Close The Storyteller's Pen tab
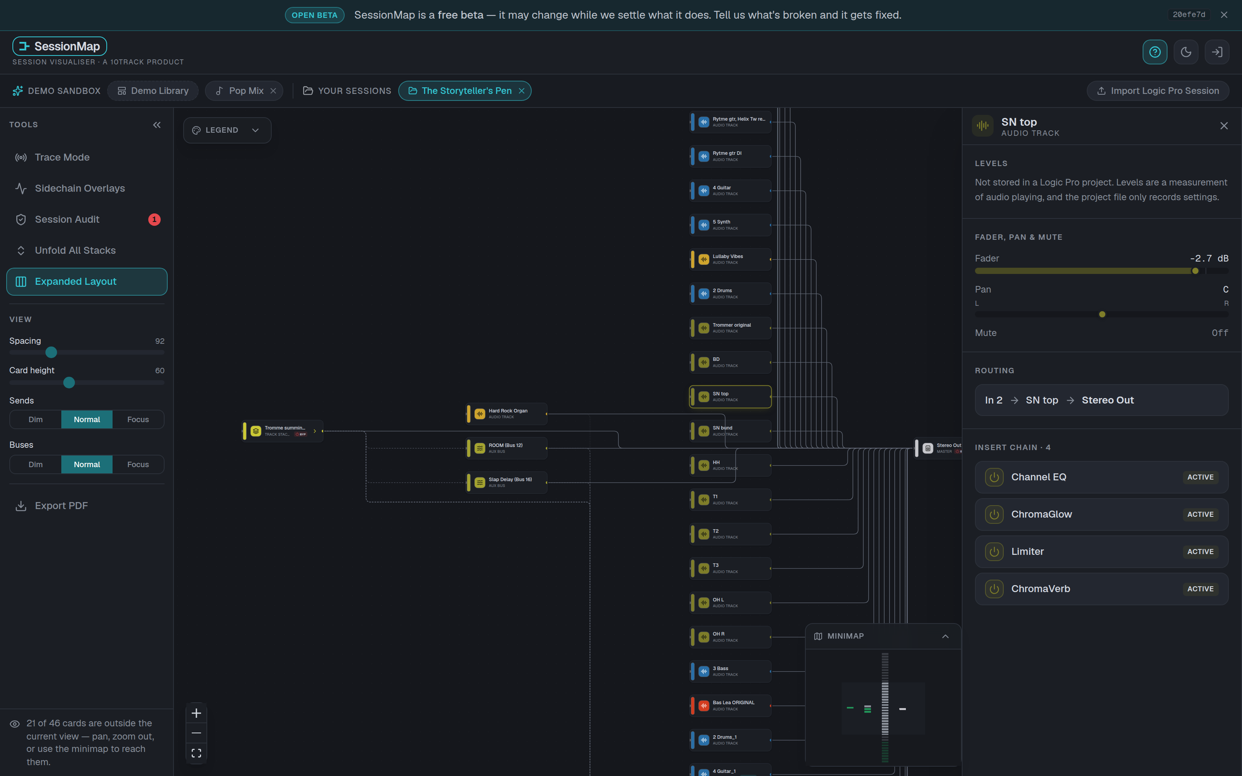The height and width of the screenshot is (776, 1242). [x=521, y=91]
